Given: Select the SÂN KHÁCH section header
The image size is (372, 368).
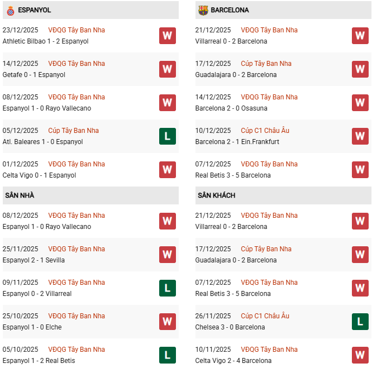Looking at the screenshot, I should coord(216,195).
